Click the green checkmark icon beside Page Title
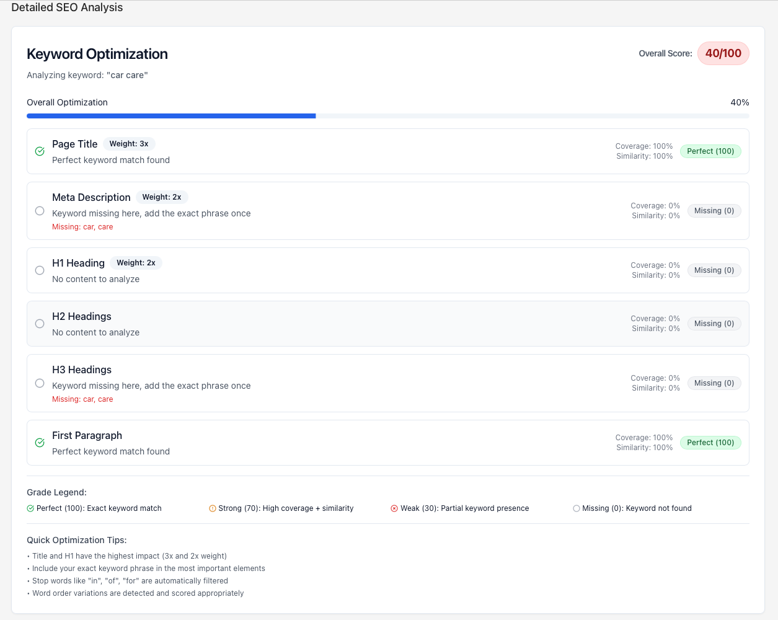 39,151
